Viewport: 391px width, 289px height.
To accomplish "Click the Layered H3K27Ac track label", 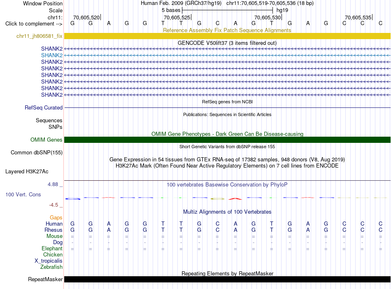I will click(27, 172).
